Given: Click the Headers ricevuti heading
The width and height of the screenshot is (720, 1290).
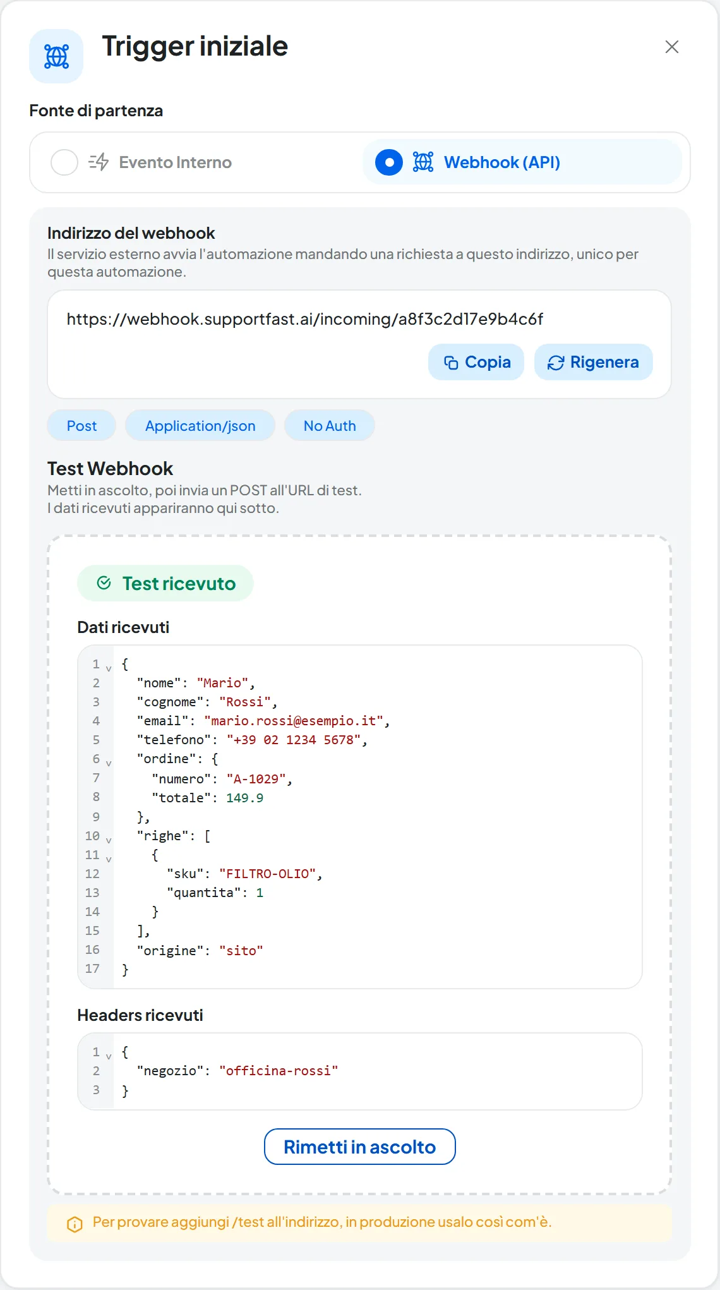Looking at the screenshot, I should pyautogui.click(x=140, y=1015).
